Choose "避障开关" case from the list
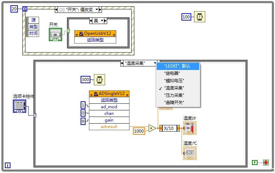The height and width of the screenshot is (173, 275). coord(178,102)
